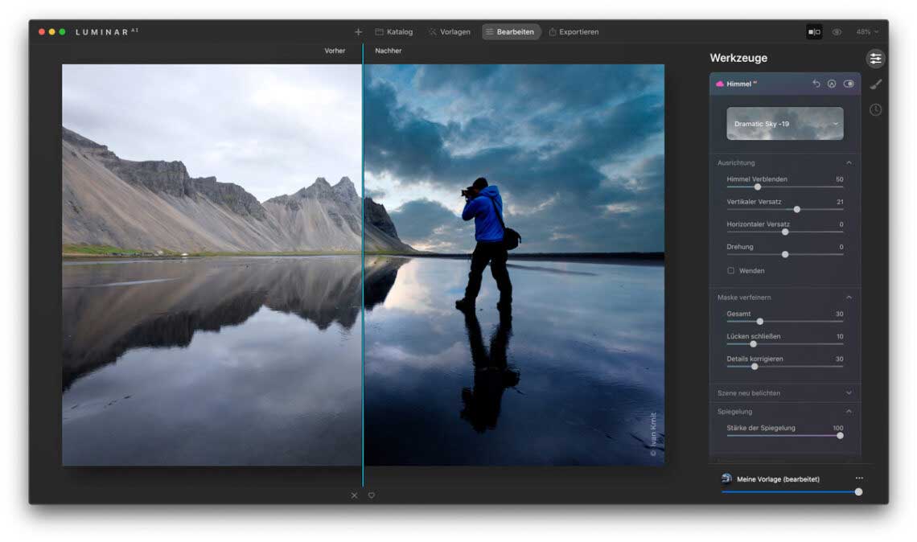Screen dimensions: 917x542
Task: Open the three-dot menu for Meine Vorlage
Action: point(858,478)
